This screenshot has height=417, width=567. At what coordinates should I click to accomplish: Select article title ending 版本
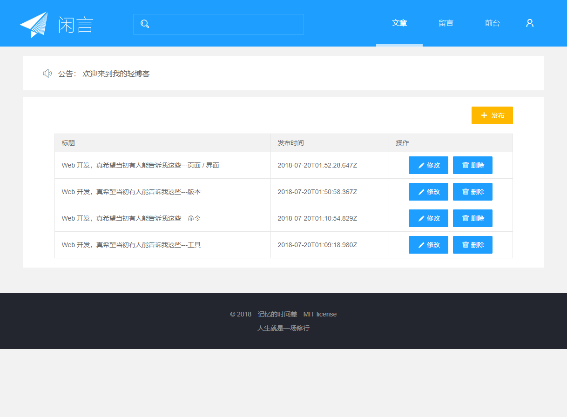tap(131, 192)
